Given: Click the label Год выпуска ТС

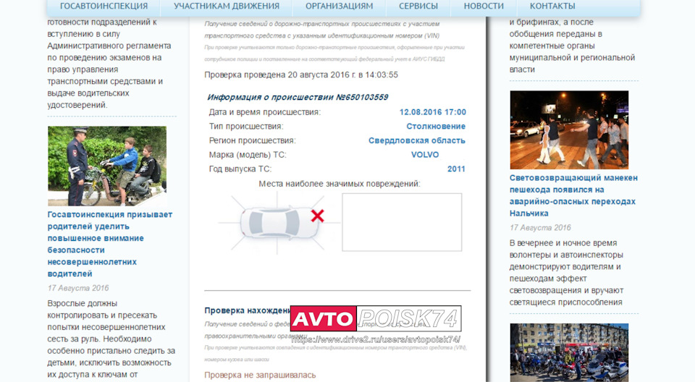Looking at the screenshot, I should (240, 169).
